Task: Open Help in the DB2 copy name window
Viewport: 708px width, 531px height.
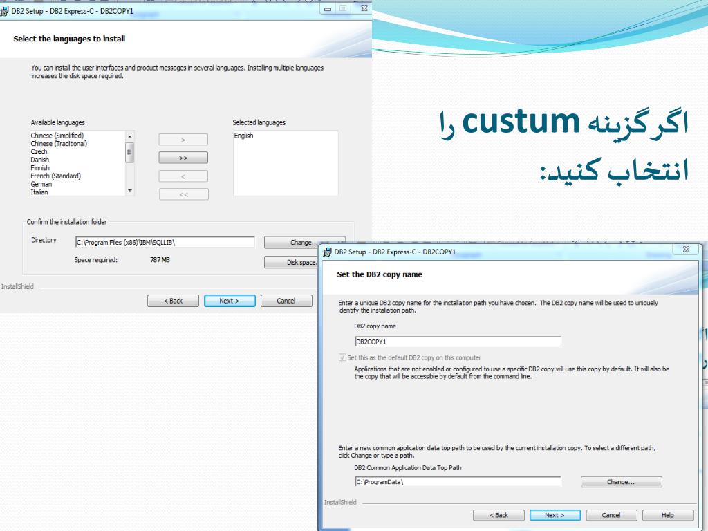Action: coord(668,515)
